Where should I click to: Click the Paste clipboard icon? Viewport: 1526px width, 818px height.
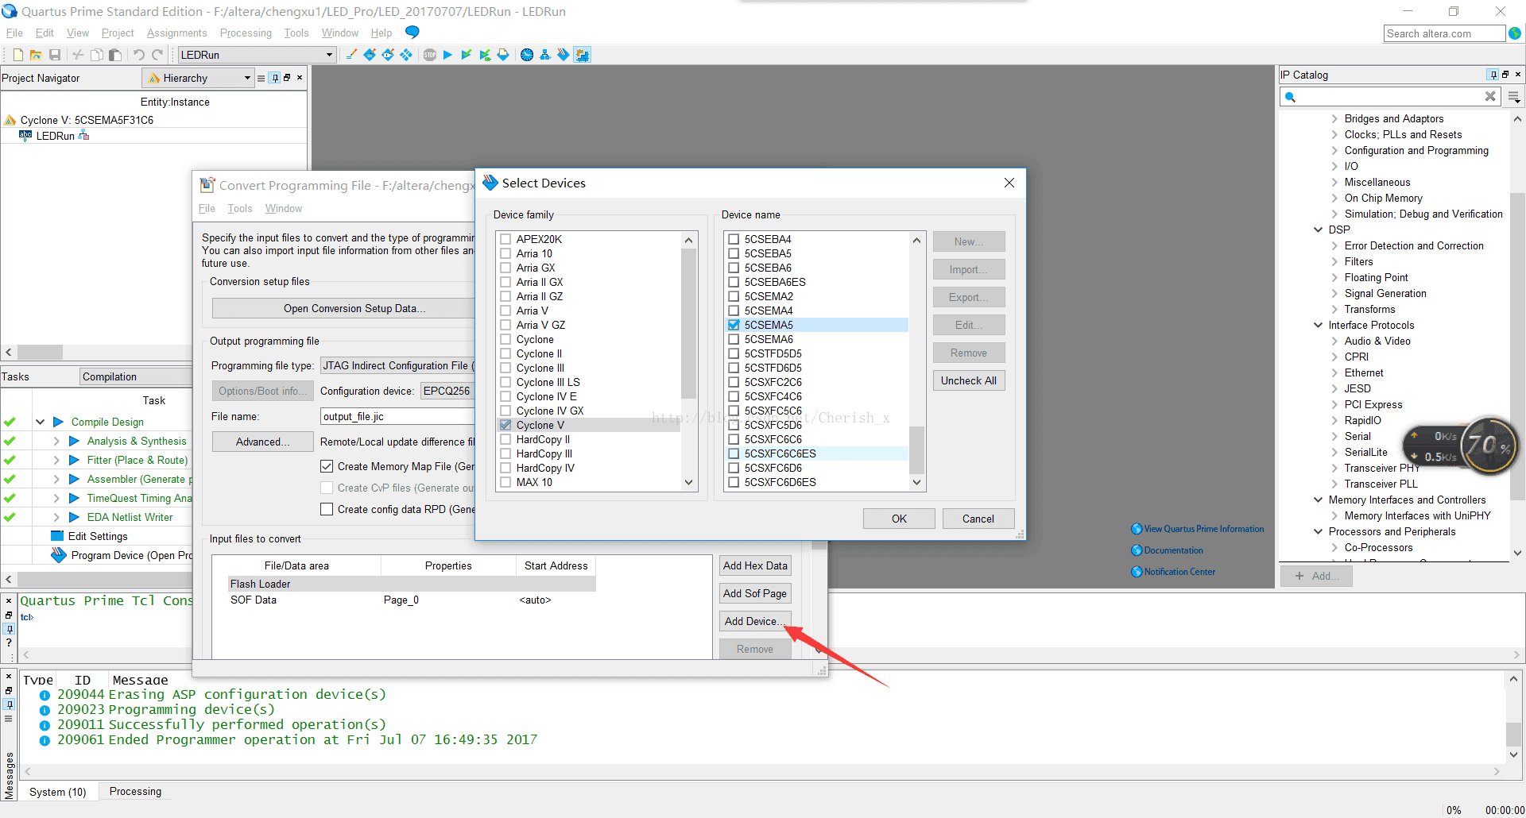[x=115, y=55]
